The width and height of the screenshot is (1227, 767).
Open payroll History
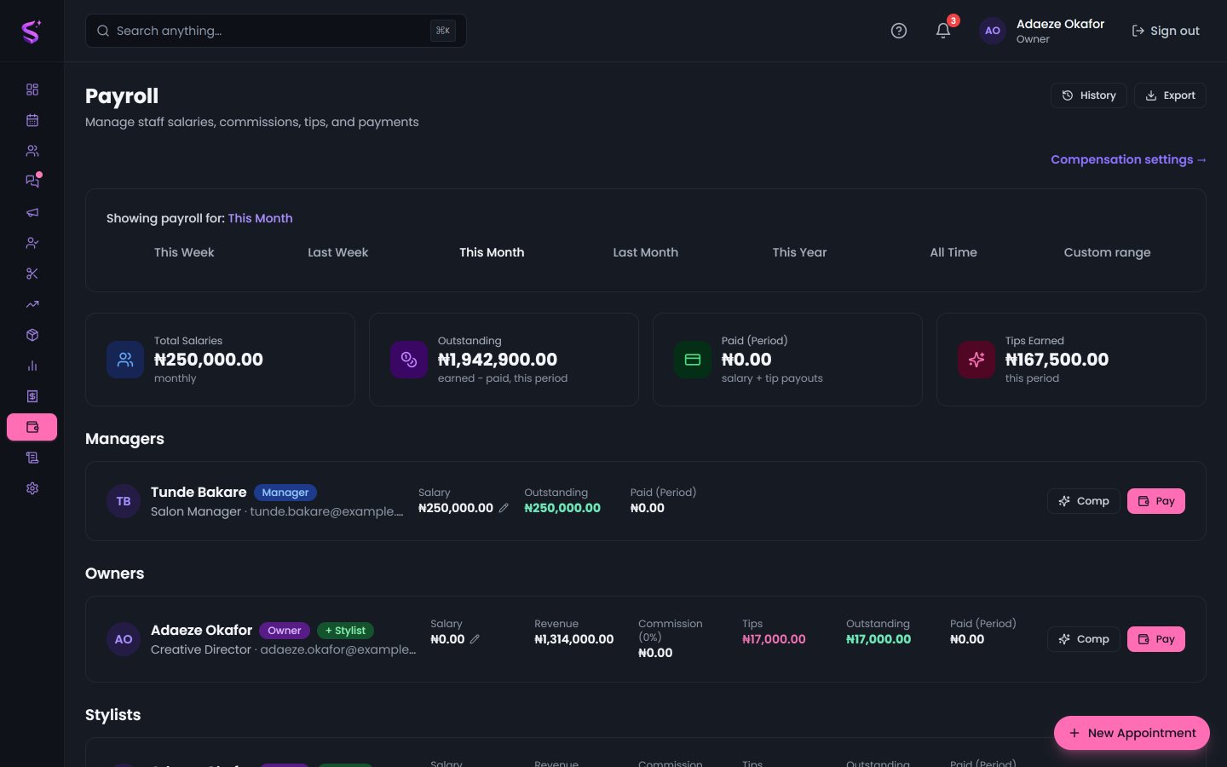point(1089,95)
